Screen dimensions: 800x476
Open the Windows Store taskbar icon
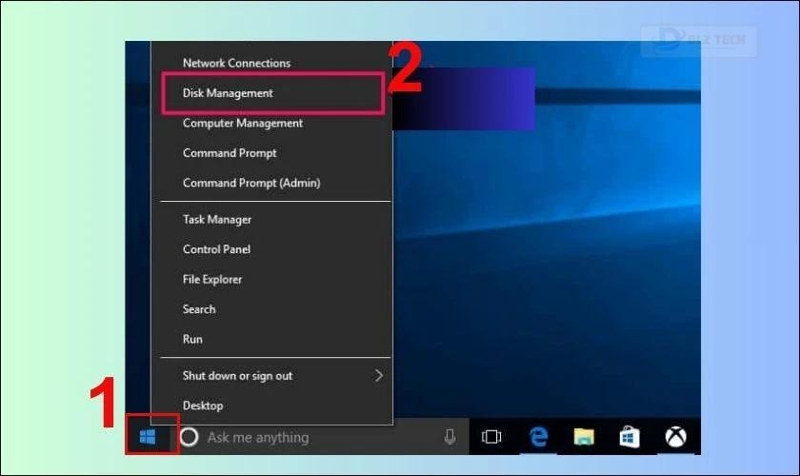(x=630, y=437)
